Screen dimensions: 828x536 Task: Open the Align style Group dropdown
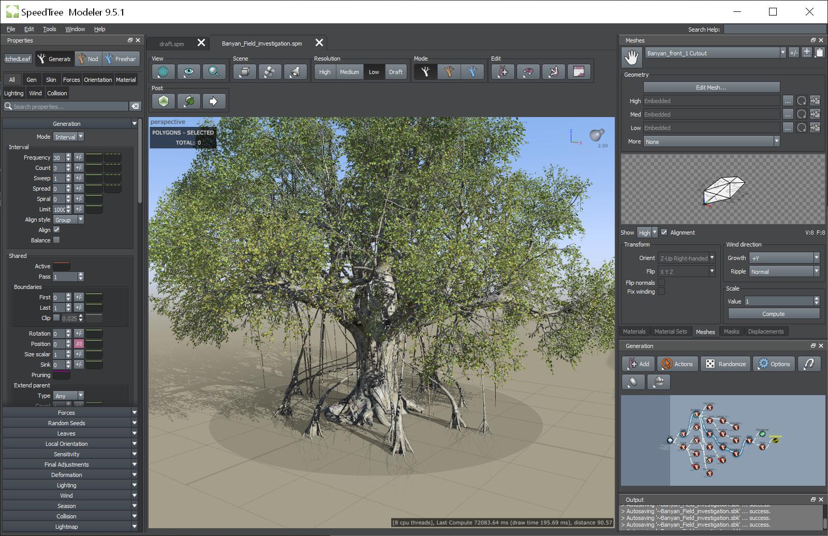point(68,220)
